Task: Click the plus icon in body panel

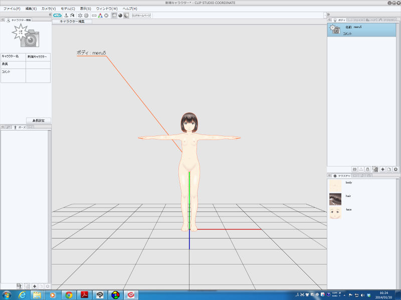Action: click(x=382, y=169)
